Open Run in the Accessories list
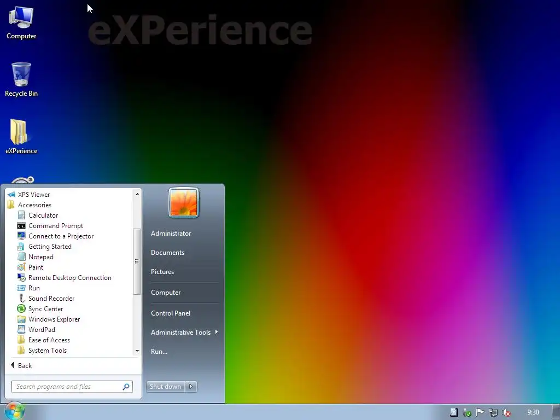This screenshot has height=420, width=560. click(34, 288)
